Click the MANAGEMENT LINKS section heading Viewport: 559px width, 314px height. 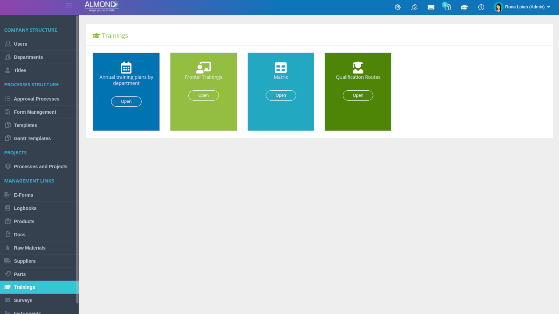pyautogui.click(x=29, y=181)
